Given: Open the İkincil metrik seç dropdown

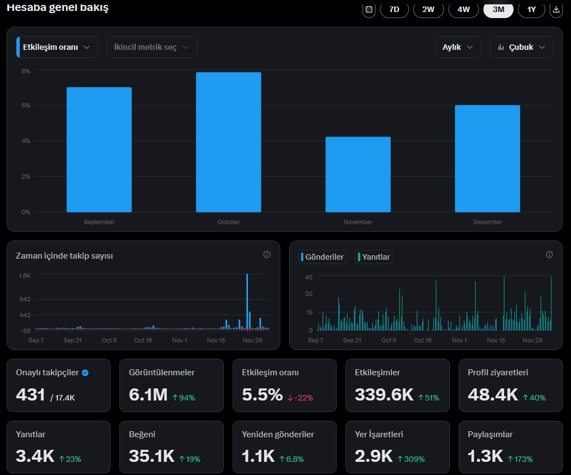Looking at the screenshot, I should click(x=152, y=47).
